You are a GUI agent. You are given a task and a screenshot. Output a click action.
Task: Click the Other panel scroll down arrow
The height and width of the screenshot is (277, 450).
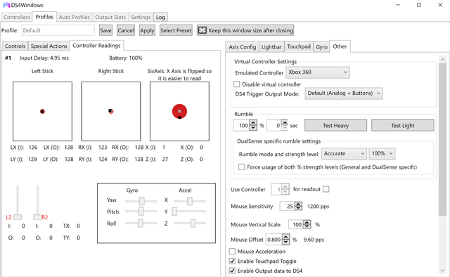(x=442, y=271)
